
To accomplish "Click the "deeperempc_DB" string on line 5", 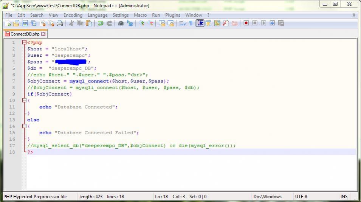I will coord(71,68).
